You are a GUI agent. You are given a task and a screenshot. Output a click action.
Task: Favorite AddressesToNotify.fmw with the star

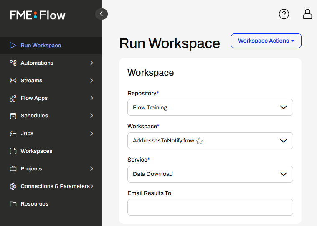point(199,141)
